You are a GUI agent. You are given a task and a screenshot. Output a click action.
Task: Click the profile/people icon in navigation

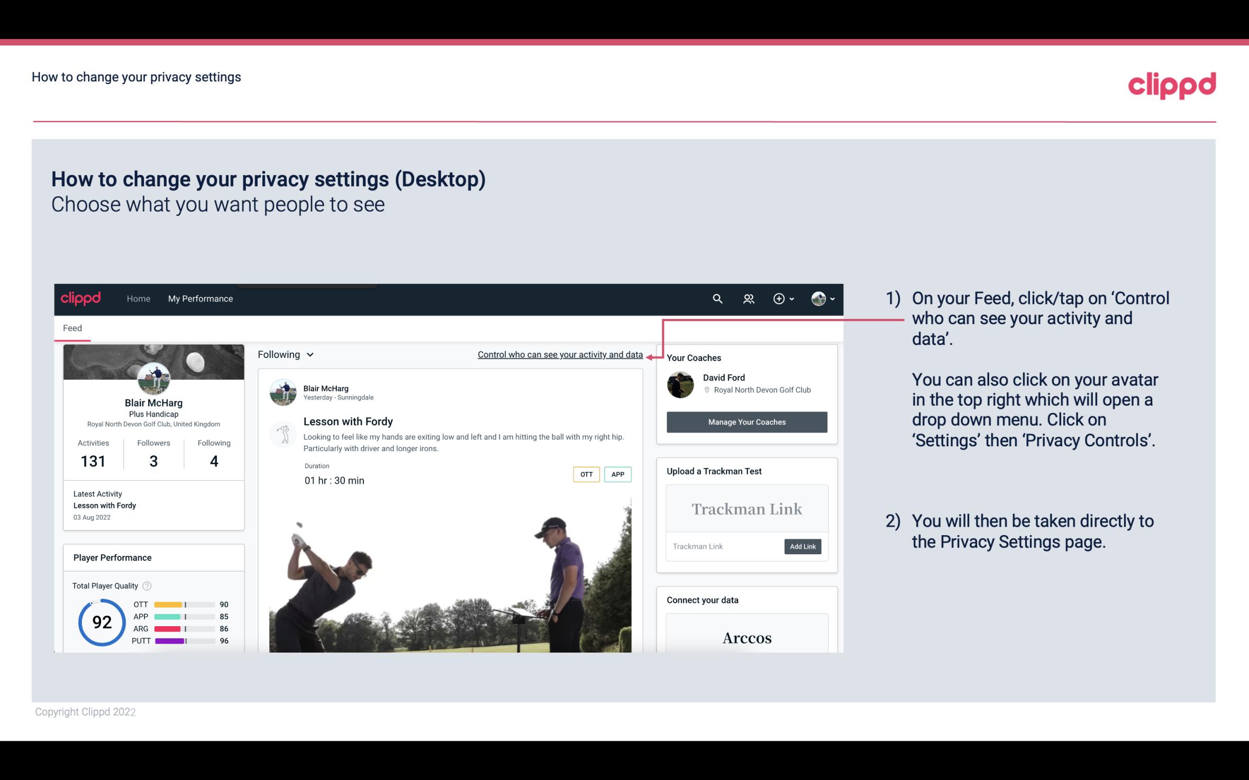749,298
